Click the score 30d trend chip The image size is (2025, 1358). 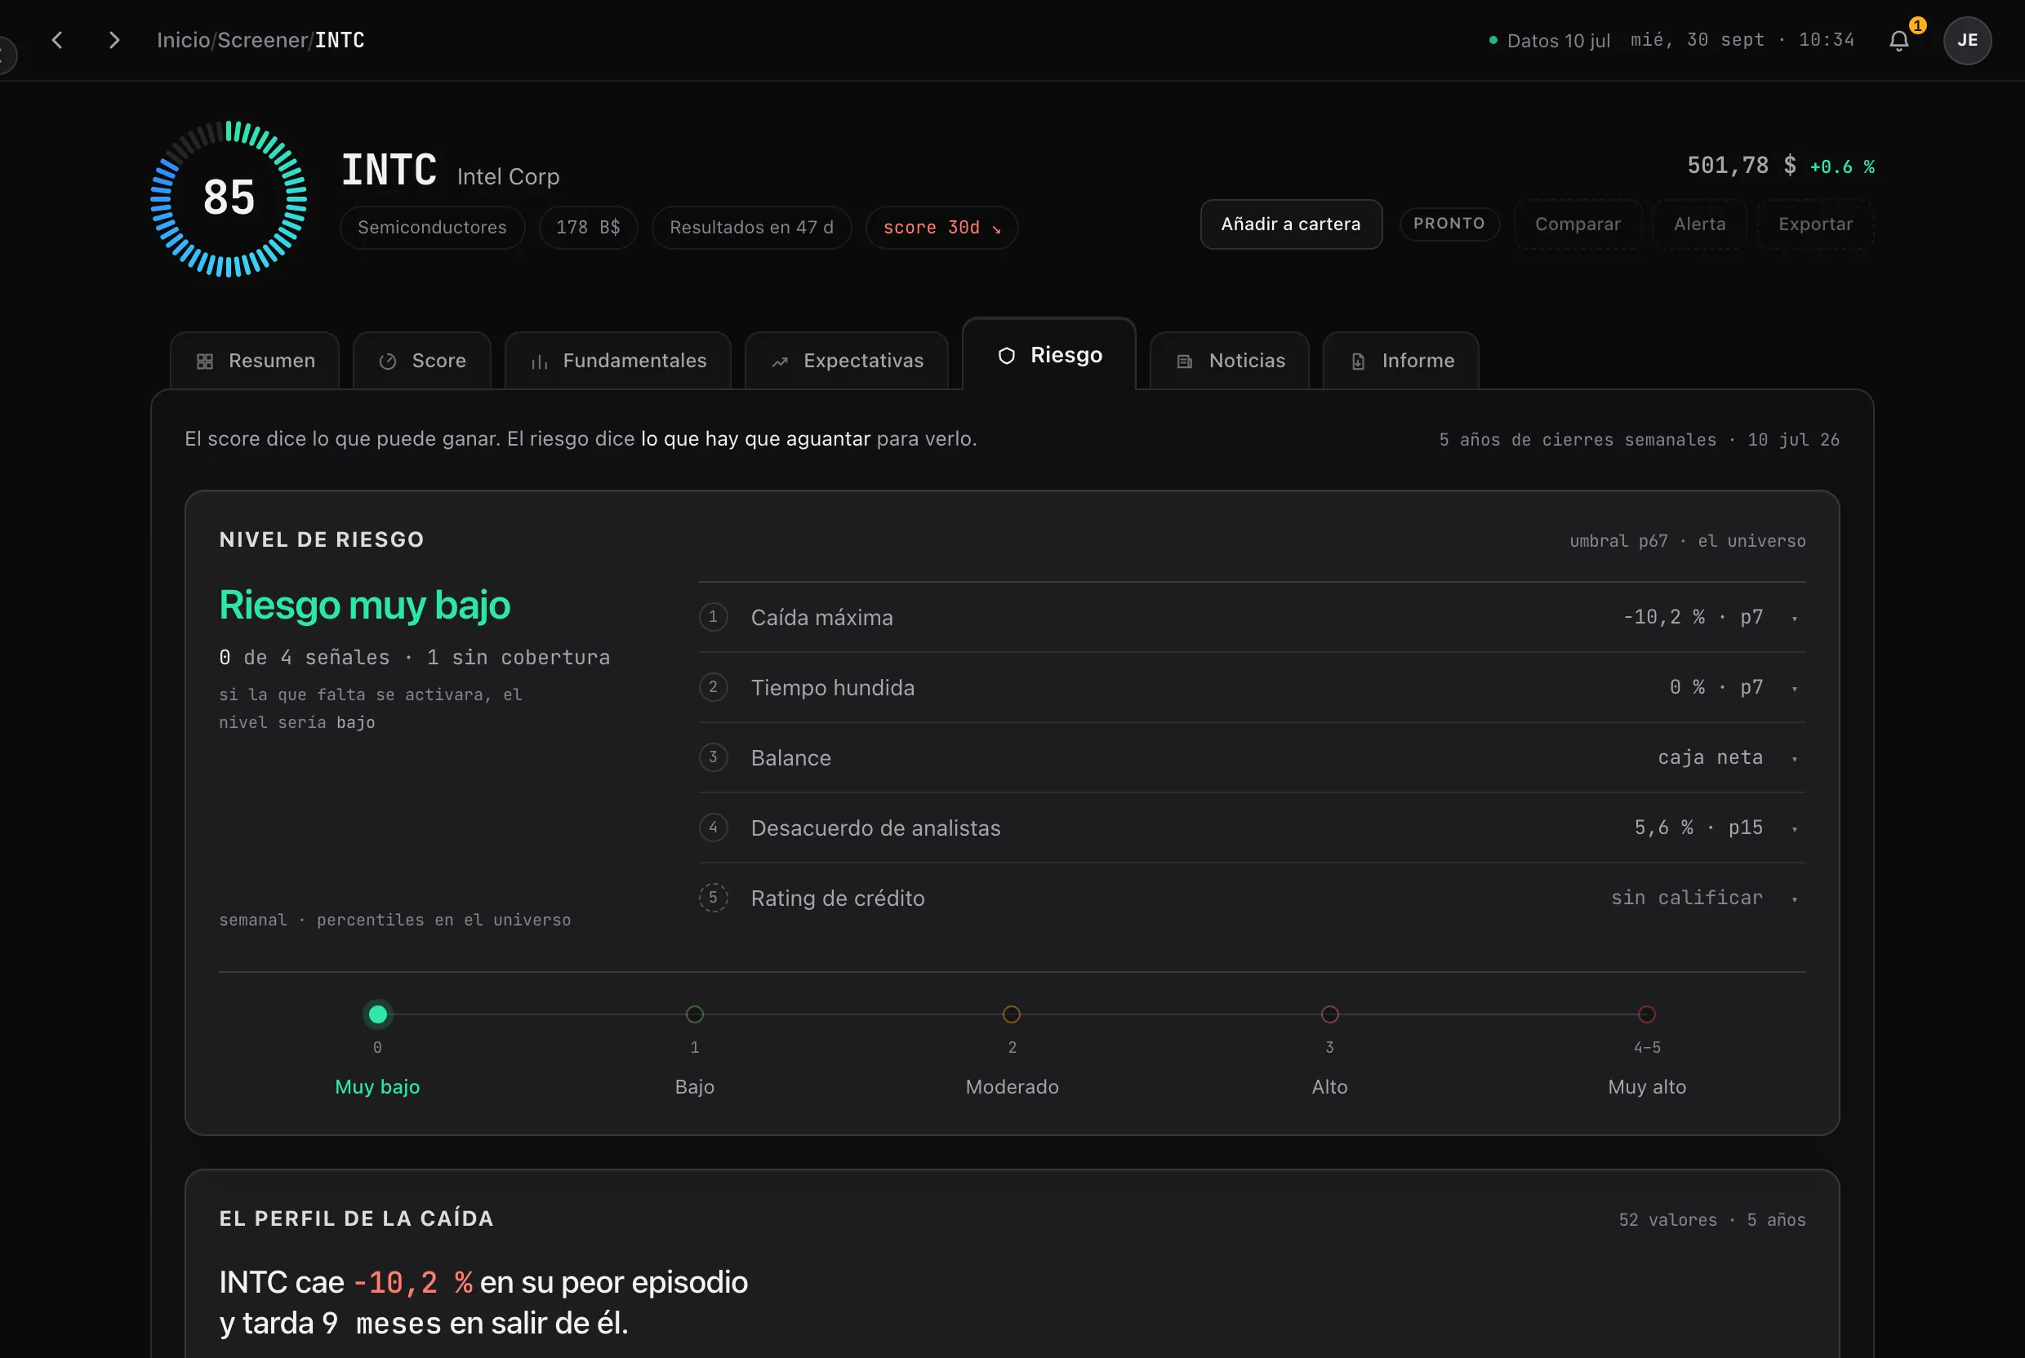pos(942,227)
